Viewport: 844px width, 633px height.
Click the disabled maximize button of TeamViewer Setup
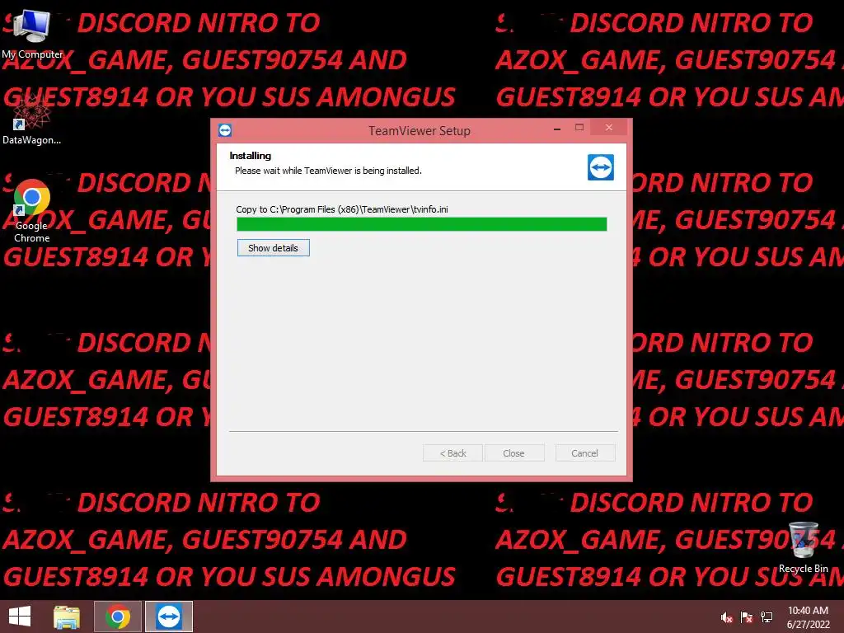(x=579, y=128)
